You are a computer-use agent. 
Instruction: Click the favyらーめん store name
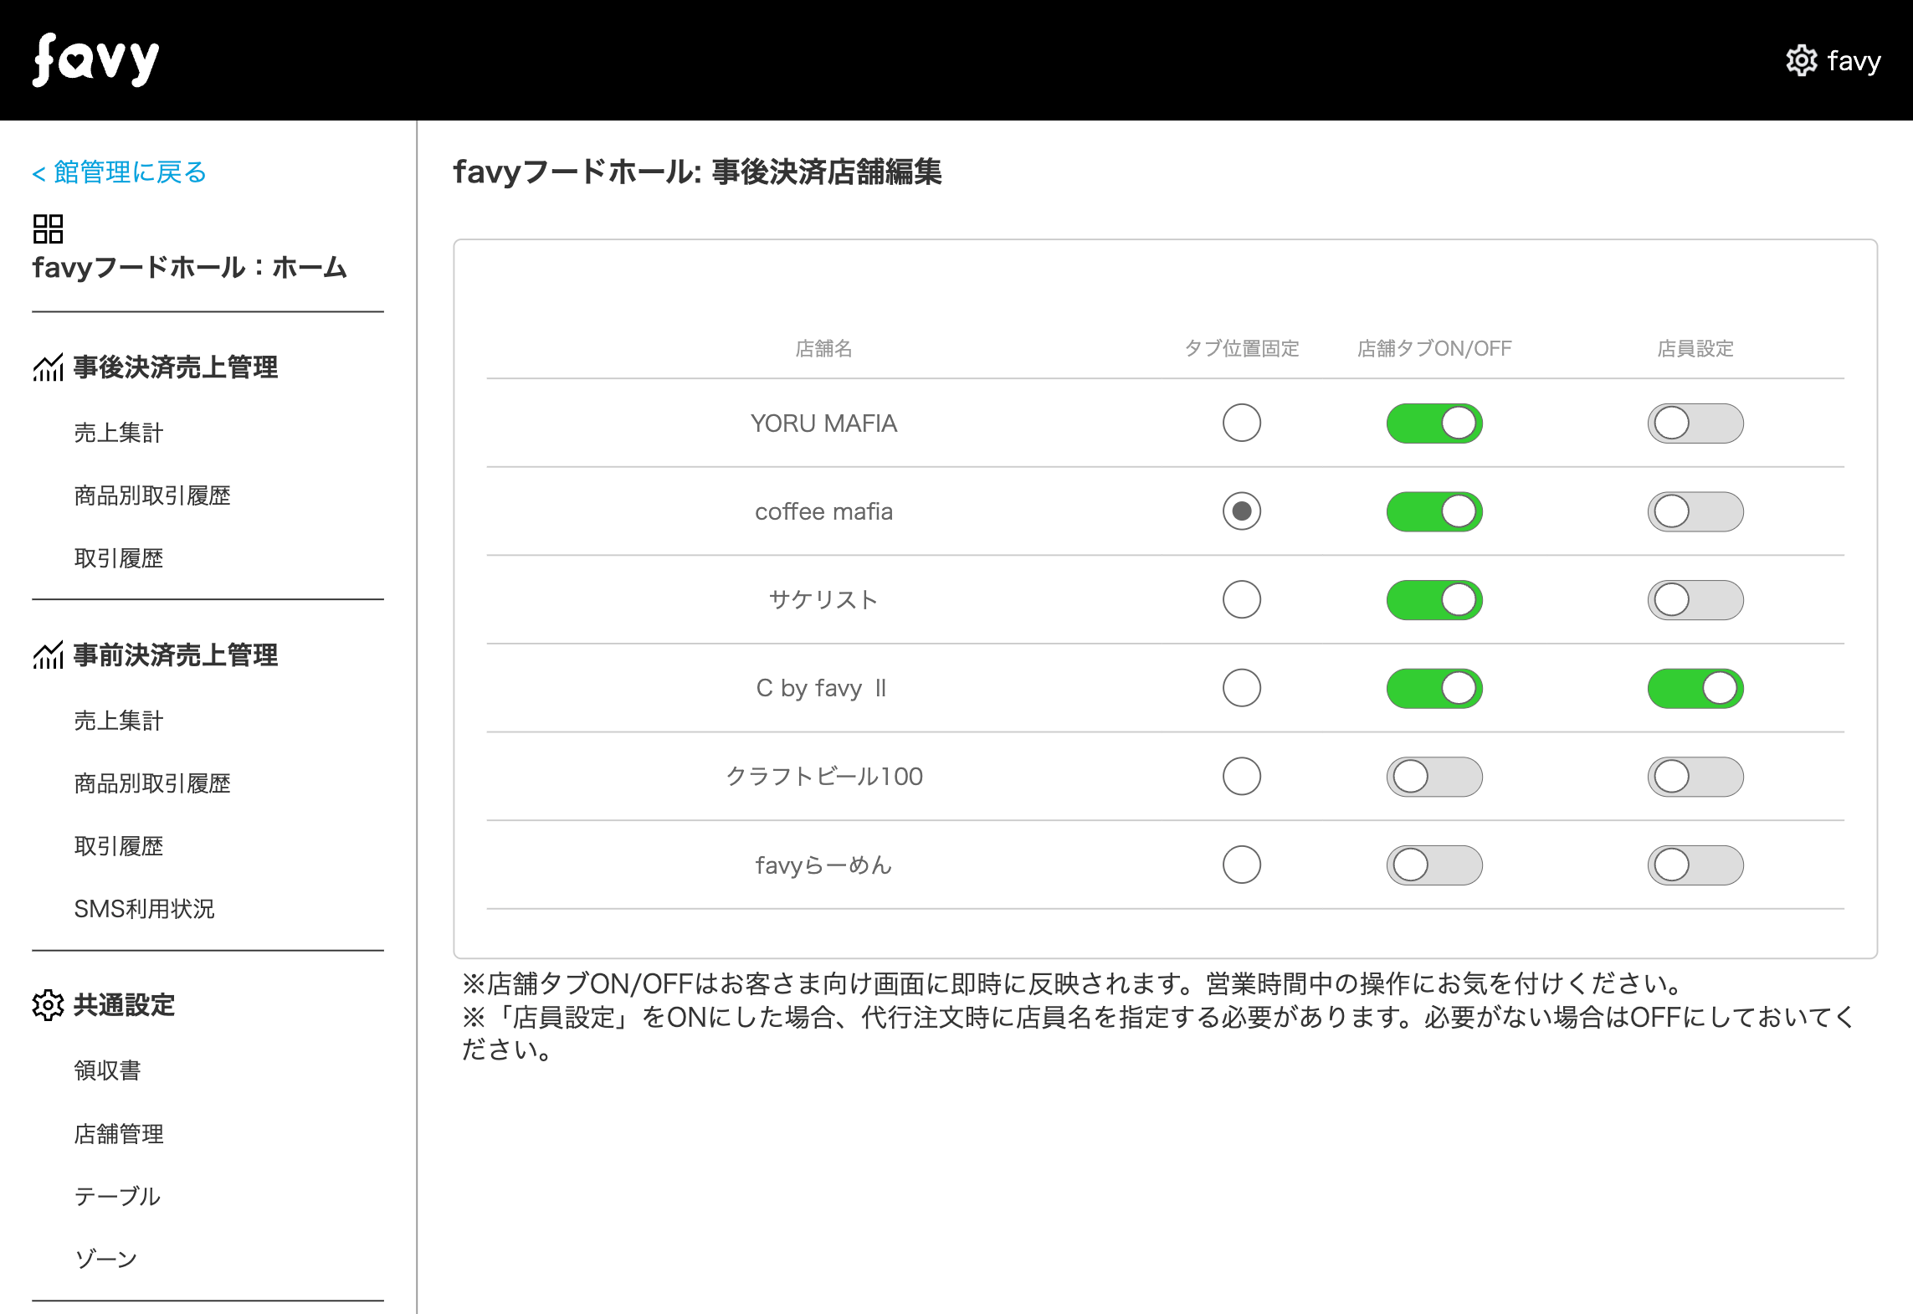click(823, 865)
